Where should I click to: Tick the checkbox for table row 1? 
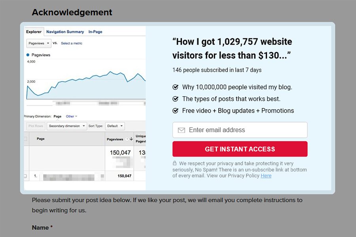26,176
